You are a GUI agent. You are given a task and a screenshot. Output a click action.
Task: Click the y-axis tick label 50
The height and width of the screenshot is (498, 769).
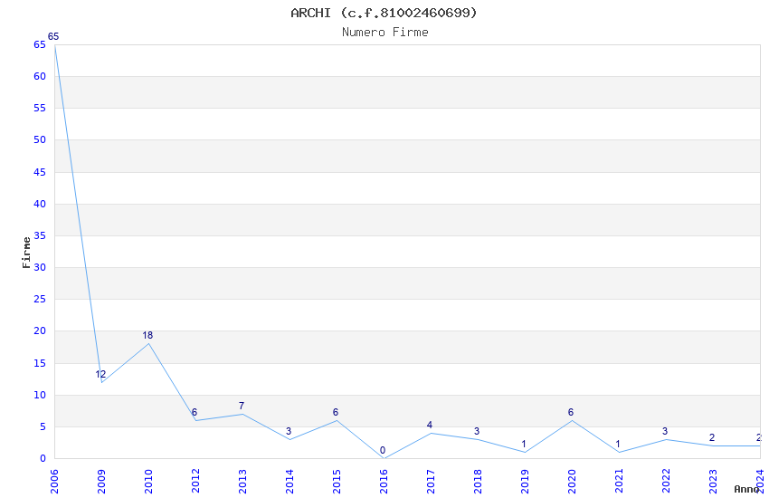click(40, 139)
